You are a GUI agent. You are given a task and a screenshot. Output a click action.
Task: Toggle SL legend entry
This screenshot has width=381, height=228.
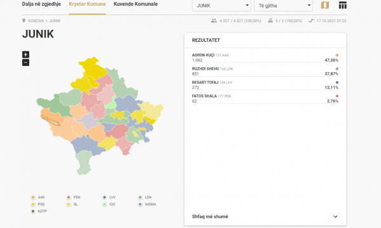[72, 205]
